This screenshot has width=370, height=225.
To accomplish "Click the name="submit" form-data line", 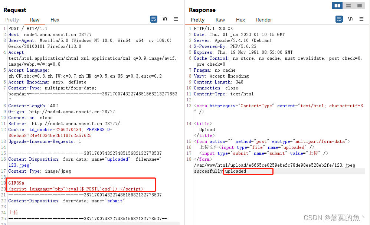I will point(66,201).
